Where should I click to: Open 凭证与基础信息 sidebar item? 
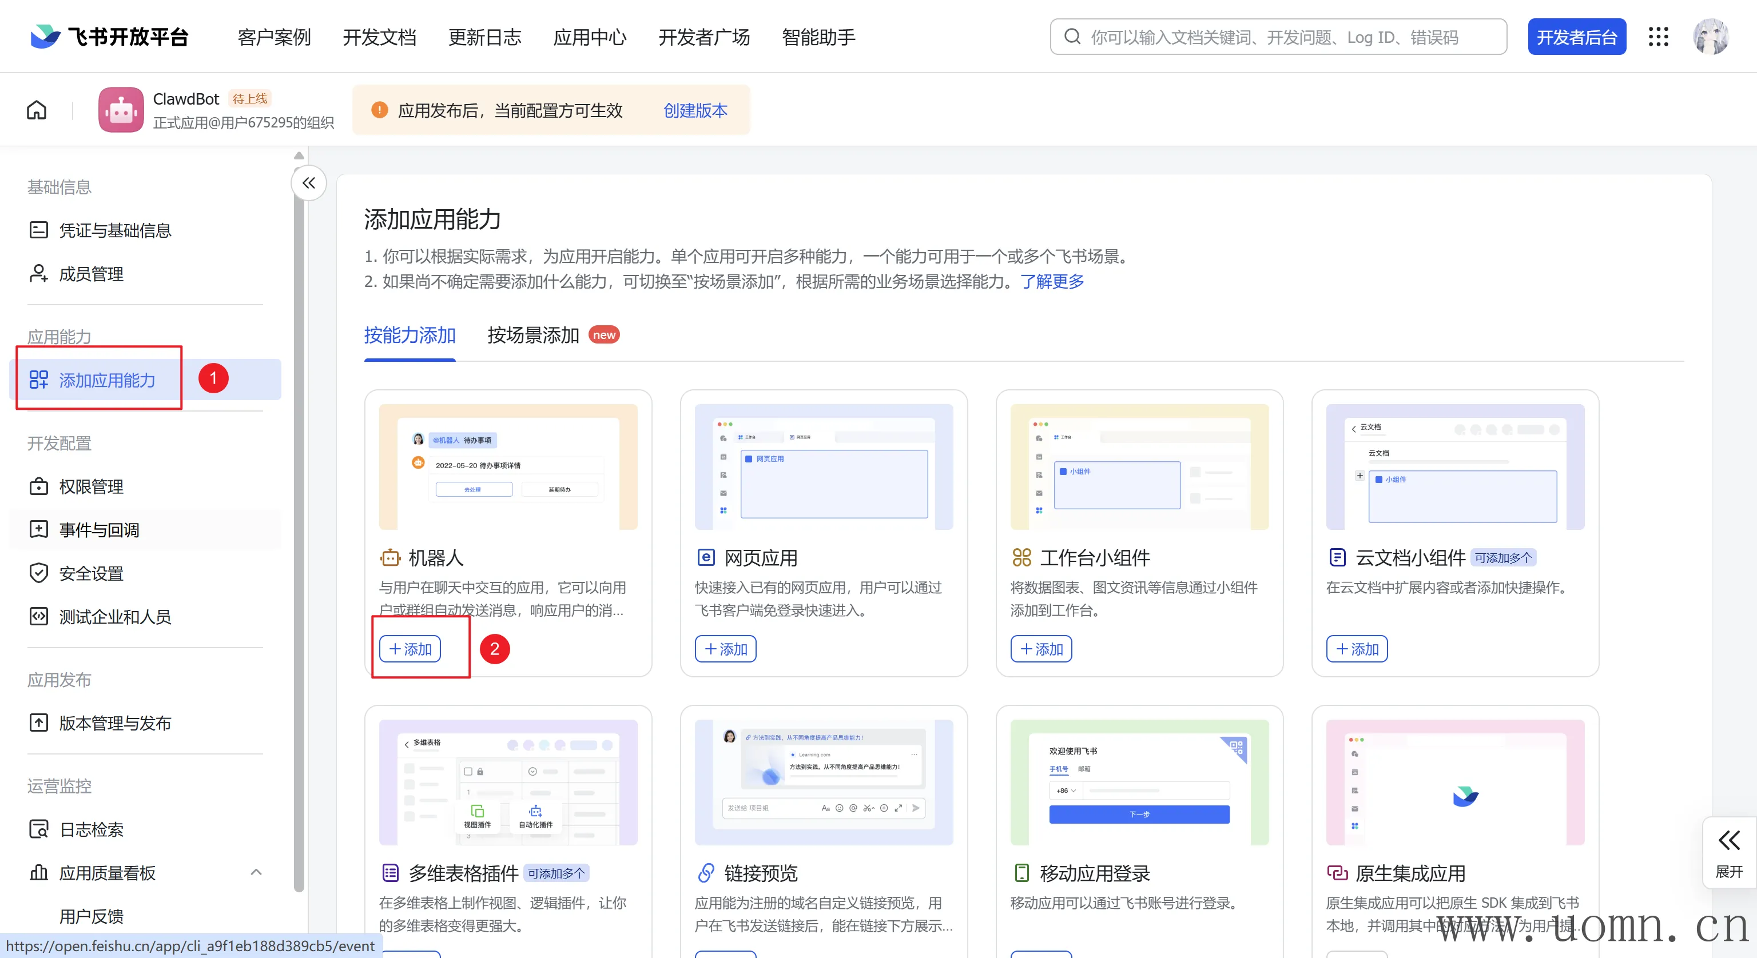114,230
